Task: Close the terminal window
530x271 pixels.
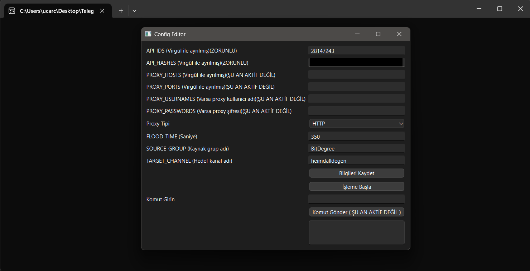Action: click(x=520, y=9)
